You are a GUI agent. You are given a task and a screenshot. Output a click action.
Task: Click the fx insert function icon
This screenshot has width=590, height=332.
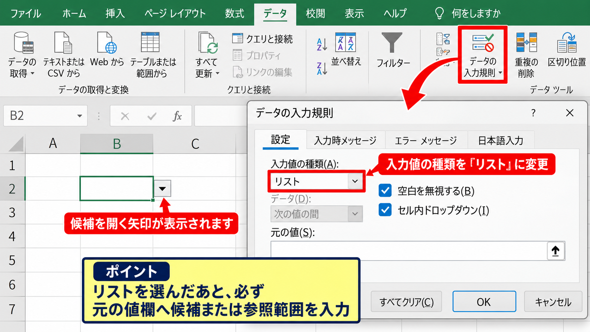(x=177, y=116)
